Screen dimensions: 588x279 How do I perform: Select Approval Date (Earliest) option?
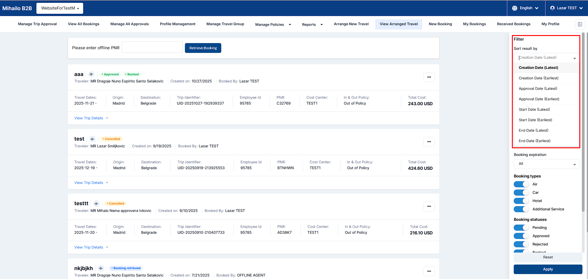click(x=546, y=99)
